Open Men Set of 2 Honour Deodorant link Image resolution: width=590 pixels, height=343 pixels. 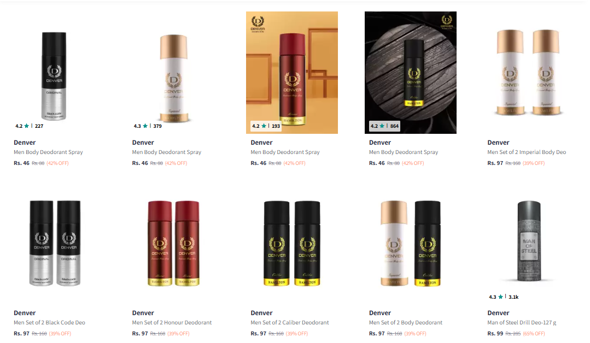tap(172, 322)
